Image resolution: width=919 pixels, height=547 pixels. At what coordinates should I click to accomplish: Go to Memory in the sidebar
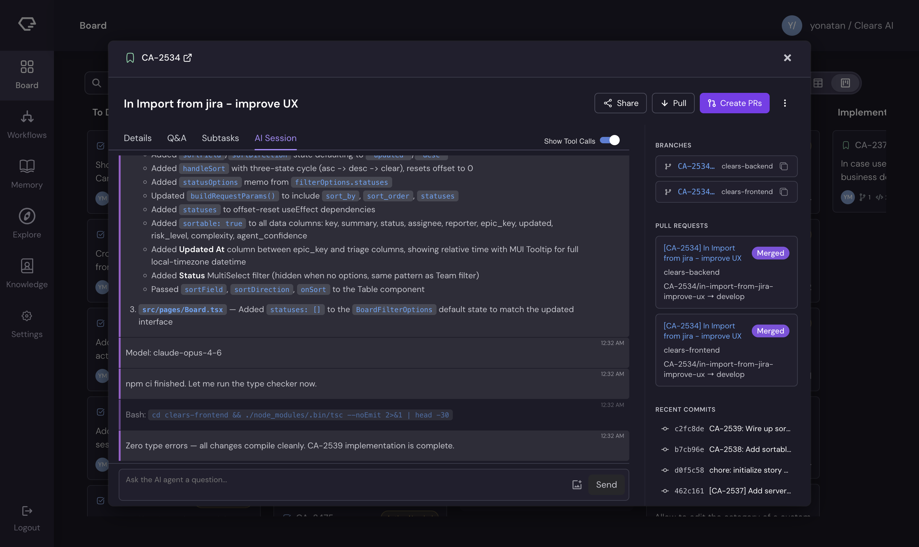(27, 175)
